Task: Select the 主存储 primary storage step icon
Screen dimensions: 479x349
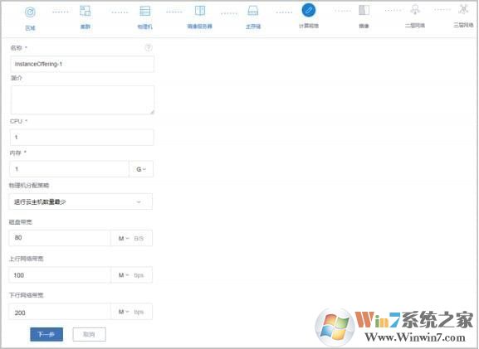Action: [x=253, y=11]
